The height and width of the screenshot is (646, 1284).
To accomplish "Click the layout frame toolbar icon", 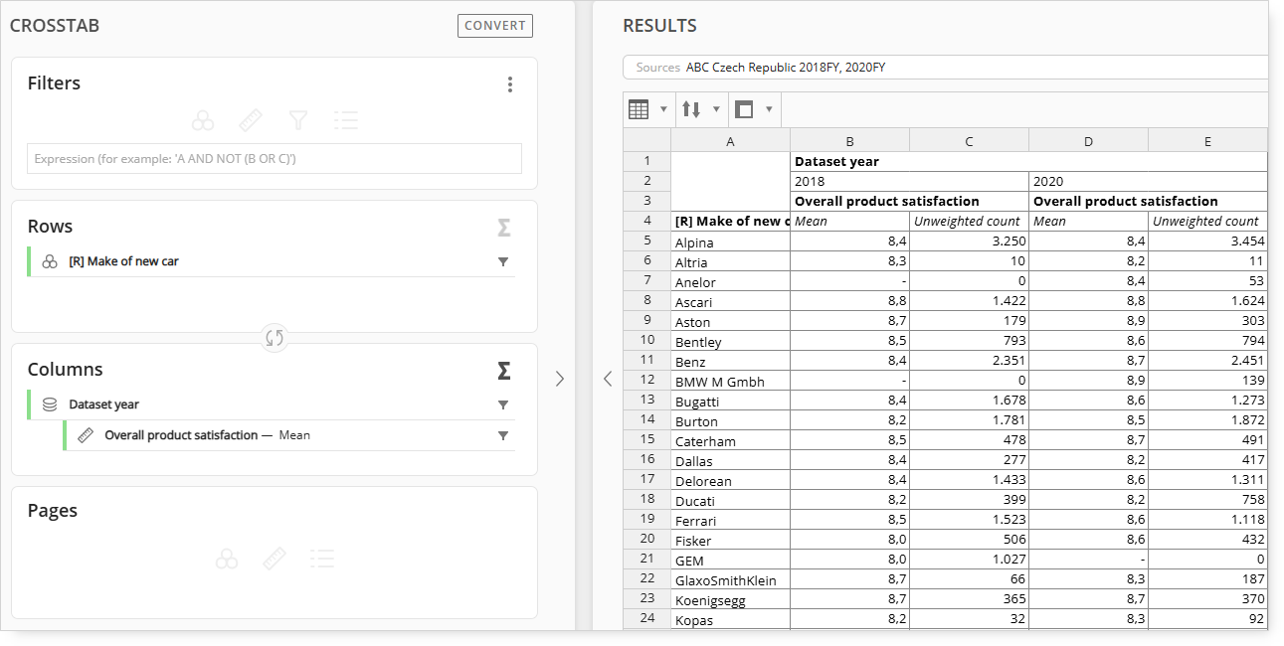I will [x=744, y=109].
